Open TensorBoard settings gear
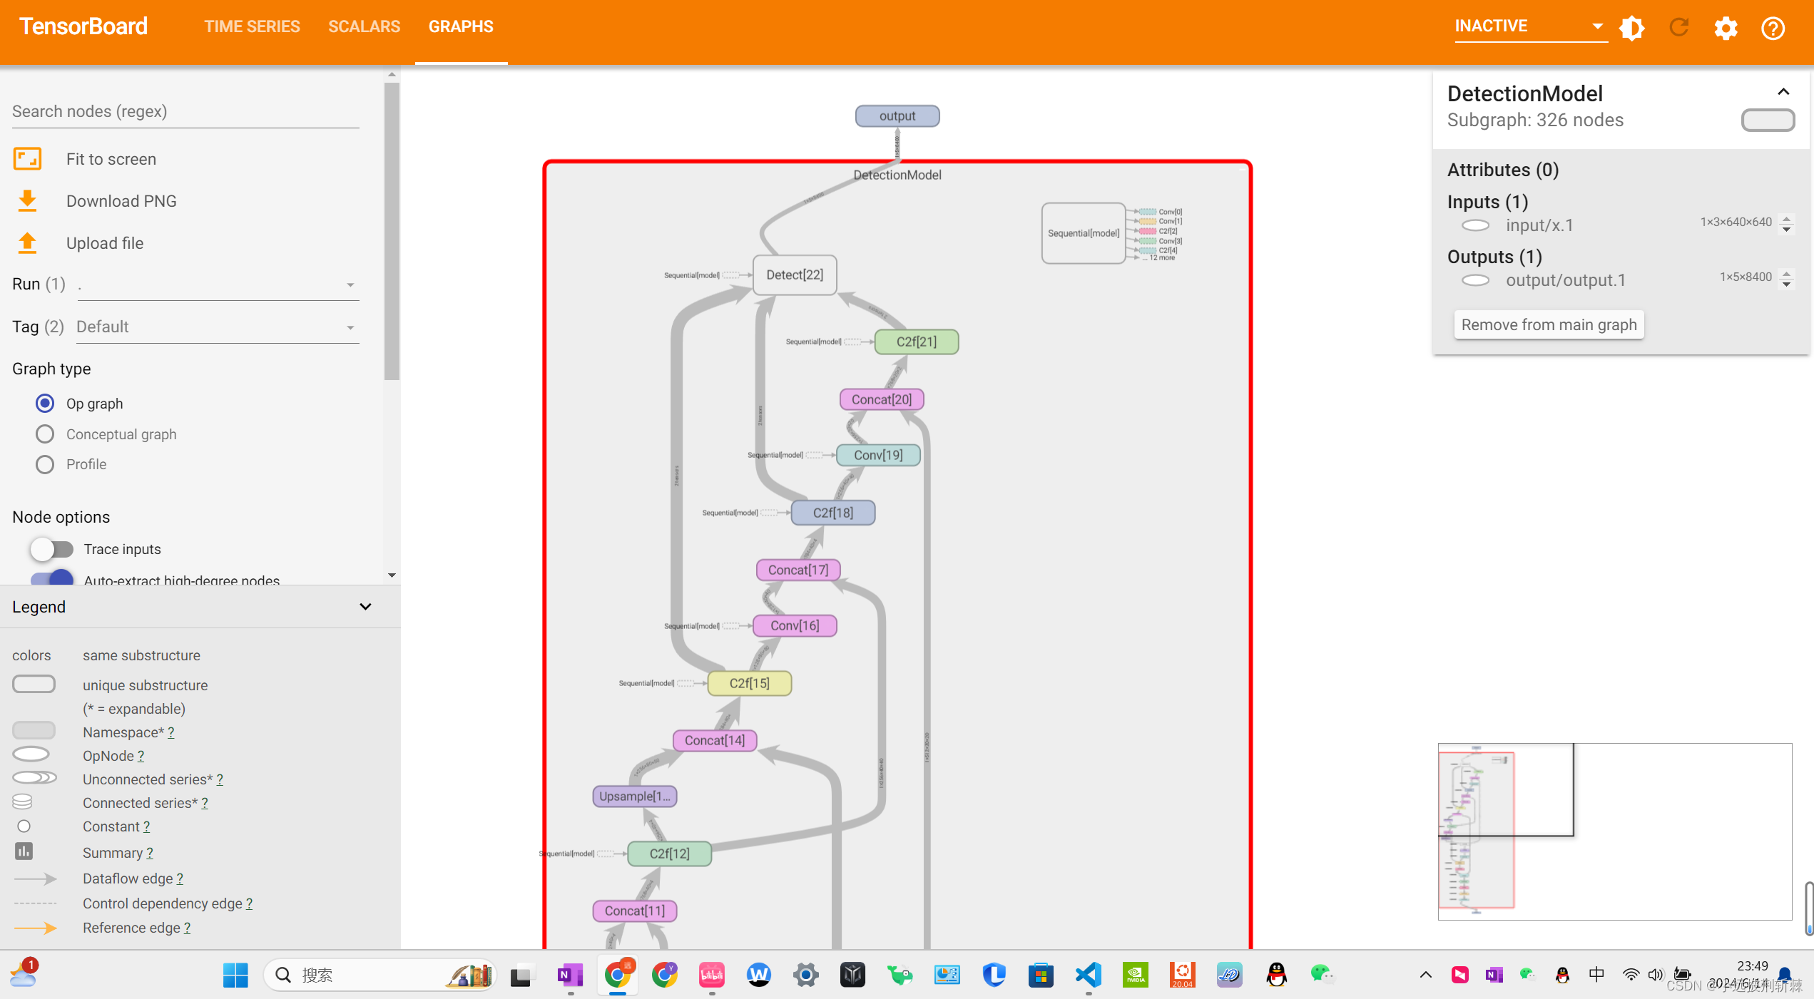Screen dimensions: 1814x999 click(x=1726, y=28)
